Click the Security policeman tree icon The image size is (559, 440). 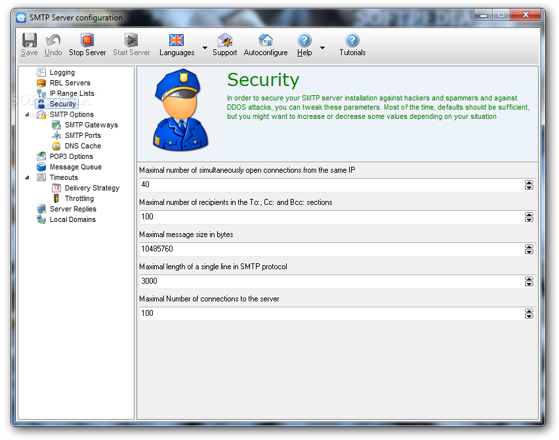[x=41, y=104]
